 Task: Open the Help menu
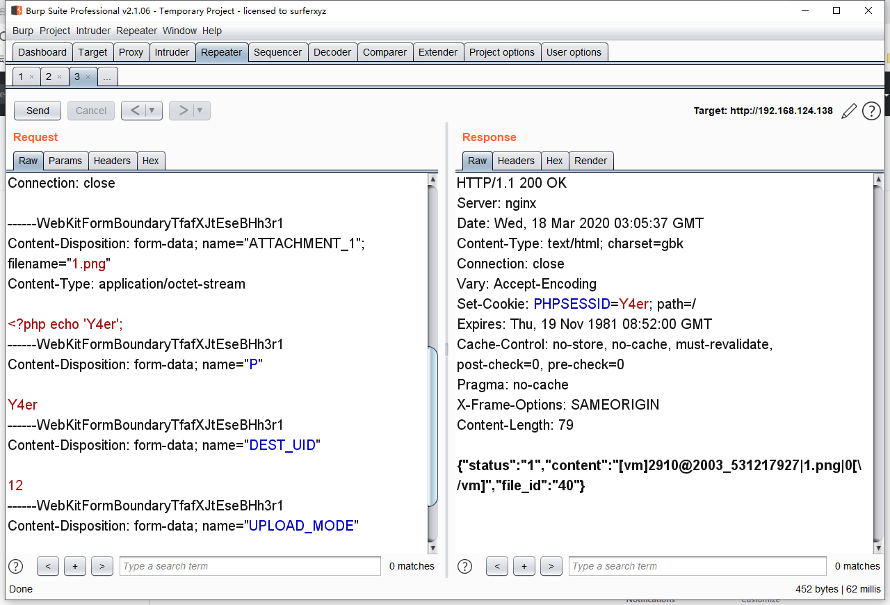click(x=212, y=31)
